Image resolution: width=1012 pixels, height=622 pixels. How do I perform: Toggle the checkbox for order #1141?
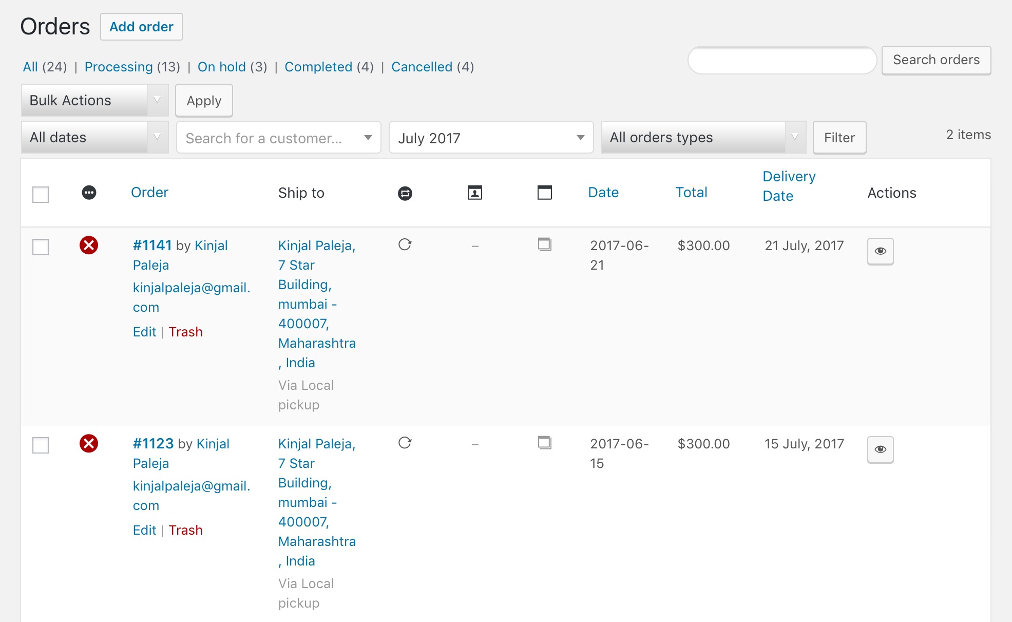(x=41, y=246)
